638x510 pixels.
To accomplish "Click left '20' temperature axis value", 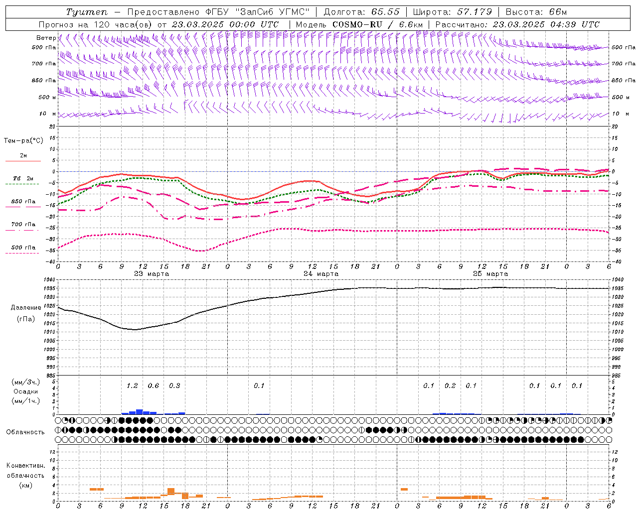I will (x=53, y=127).
